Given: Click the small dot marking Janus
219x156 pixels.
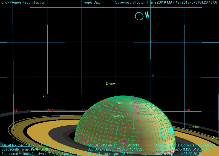Looking at the screenshot, I should click(x=189, y=128).
